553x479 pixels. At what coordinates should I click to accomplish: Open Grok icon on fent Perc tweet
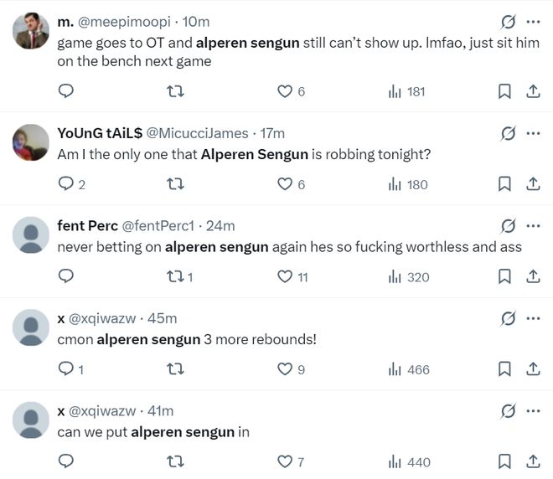pos(507,225)
